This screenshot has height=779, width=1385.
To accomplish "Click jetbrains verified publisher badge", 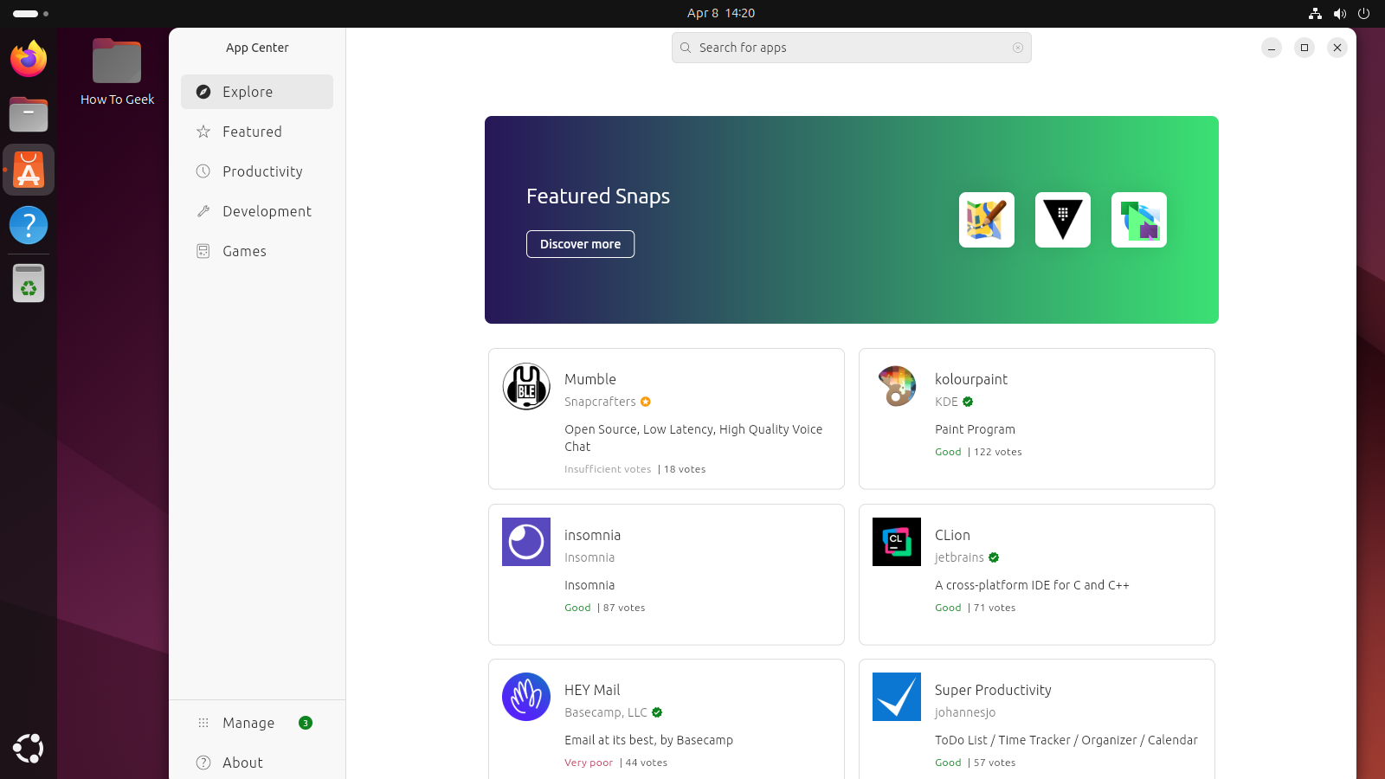I will [x=994, y=557].
